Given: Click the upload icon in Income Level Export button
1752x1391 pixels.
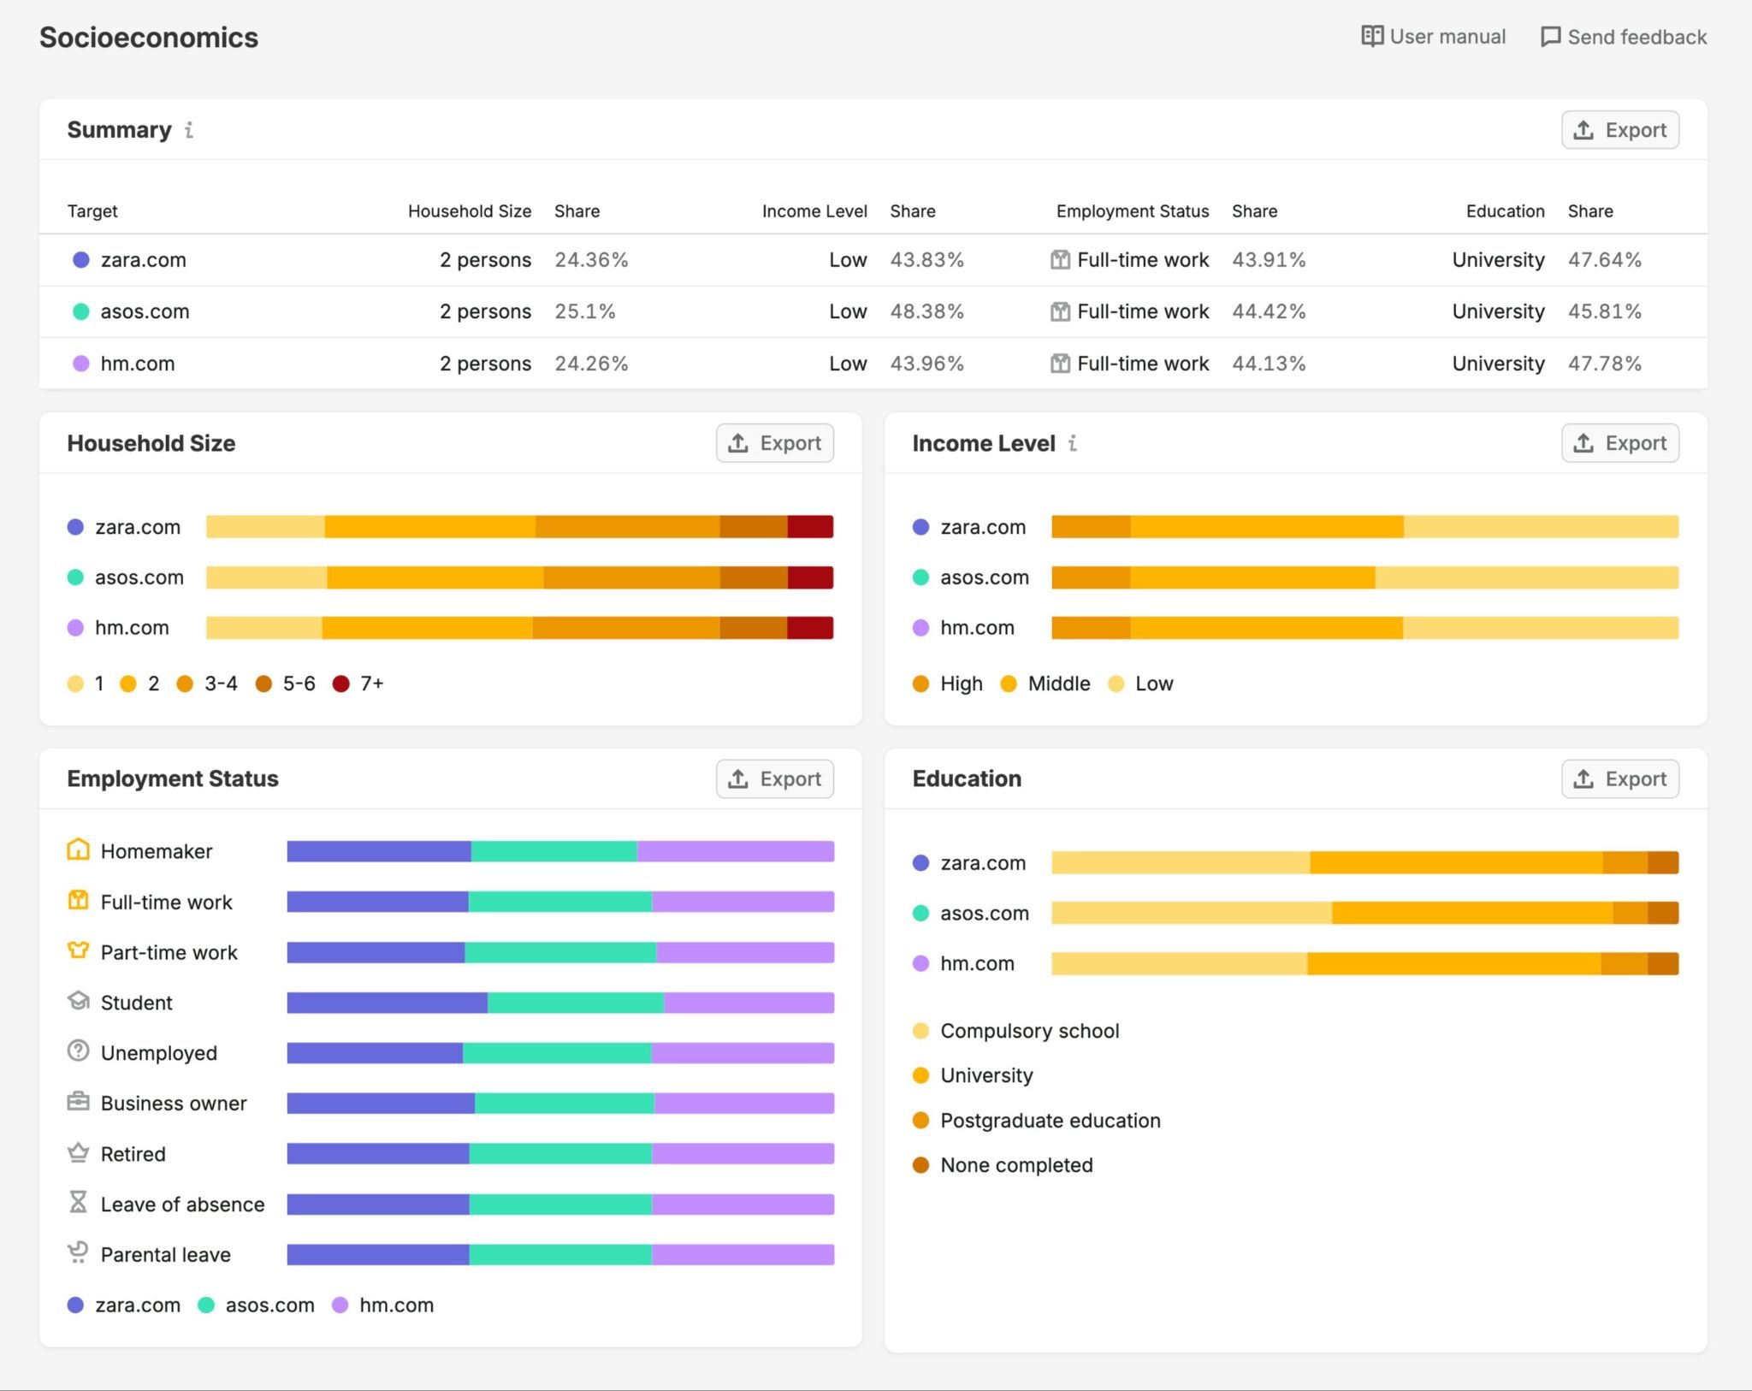Looking at the screenshot, I should [1583, 443].
